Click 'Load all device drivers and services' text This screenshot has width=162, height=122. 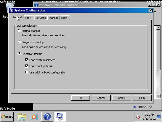click(x=44, y=35)
